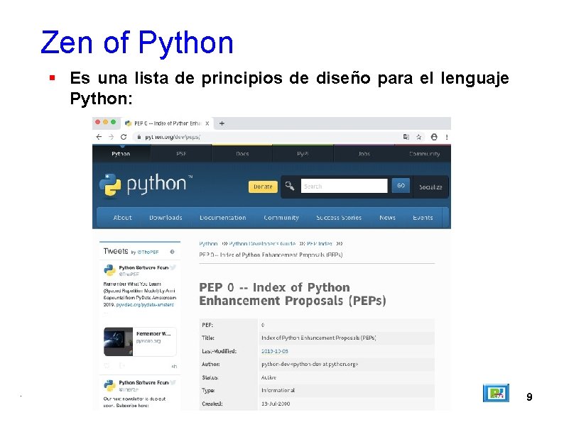Viewport: 564px width, 422px height.
Task: Click the Python breadcrumb link
Action: [x=208, y=243]
